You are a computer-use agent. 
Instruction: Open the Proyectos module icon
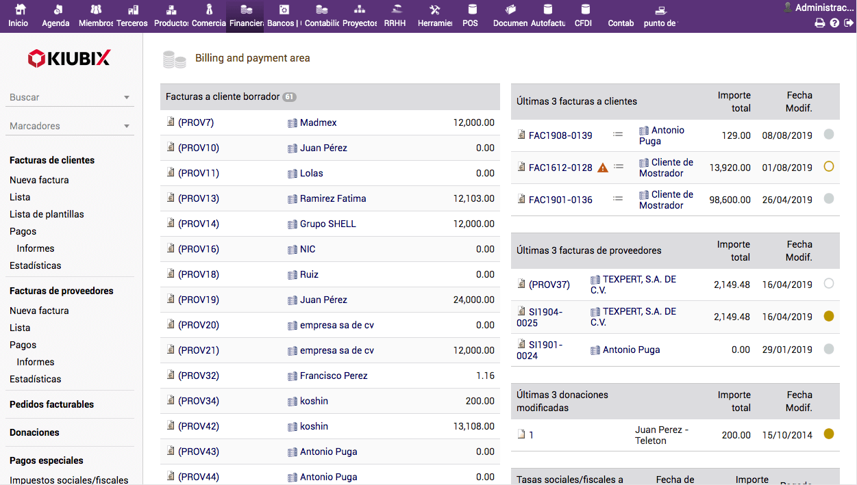[x=360, y=16]
